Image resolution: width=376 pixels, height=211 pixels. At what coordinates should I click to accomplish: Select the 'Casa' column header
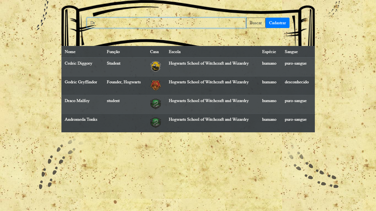154,52
